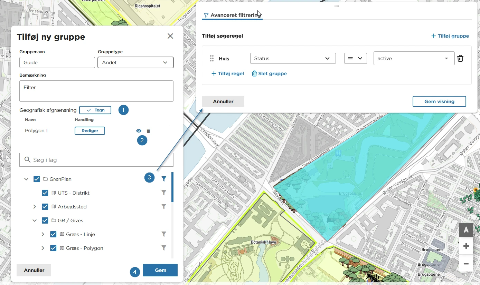
Task: Open filter for Arbejdssted layer
Action: 164,206
